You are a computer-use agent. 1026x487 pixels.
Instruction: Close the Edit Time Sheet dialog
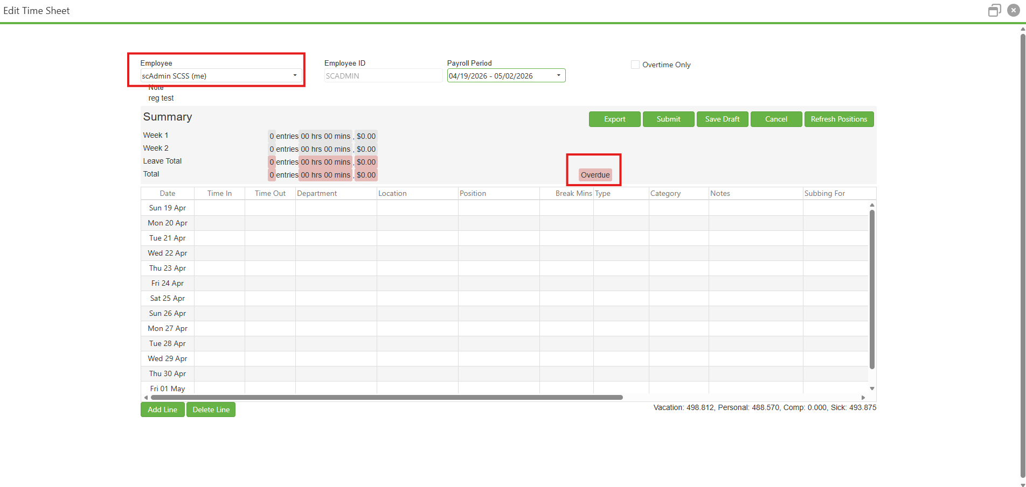(x=1013, y=11)
